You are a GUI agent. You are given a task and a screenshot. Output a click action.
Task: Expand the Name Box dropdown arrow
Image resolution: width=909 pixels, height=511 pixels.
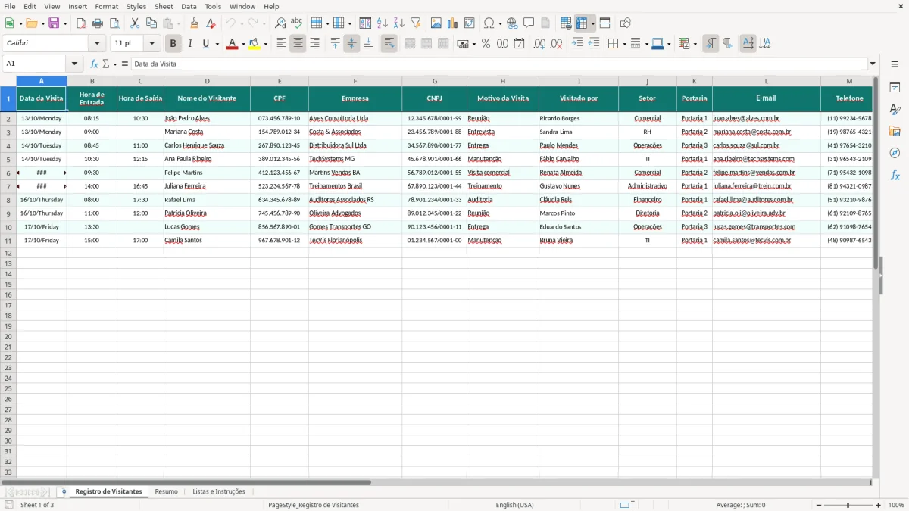[x=74, y=64]
